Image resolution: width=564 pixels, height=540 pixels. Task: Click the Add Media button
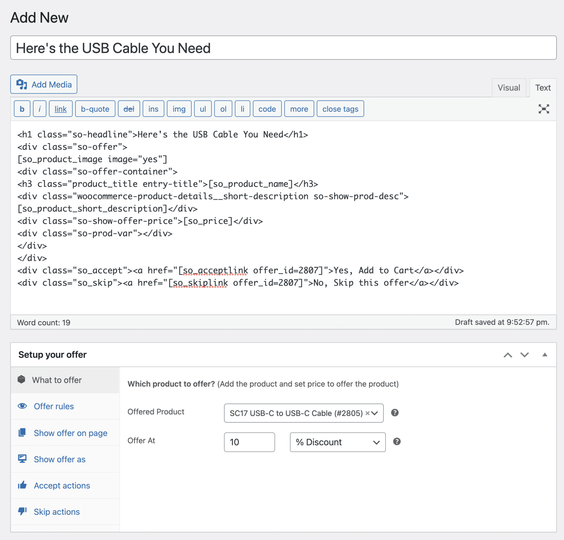[x=44, y=84]
